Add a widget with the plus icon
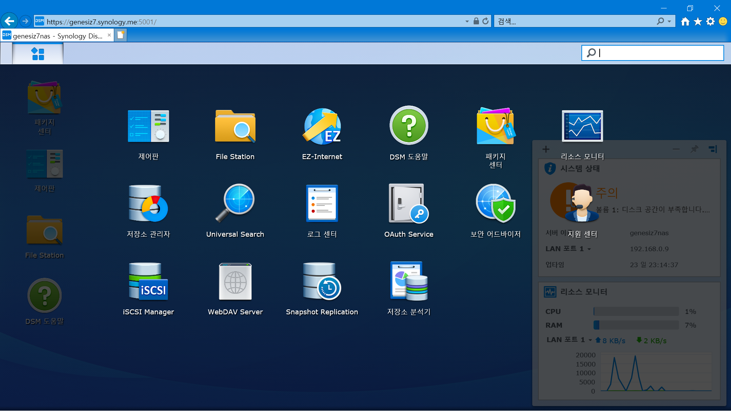The image size is (731, 411). (546, 149)
